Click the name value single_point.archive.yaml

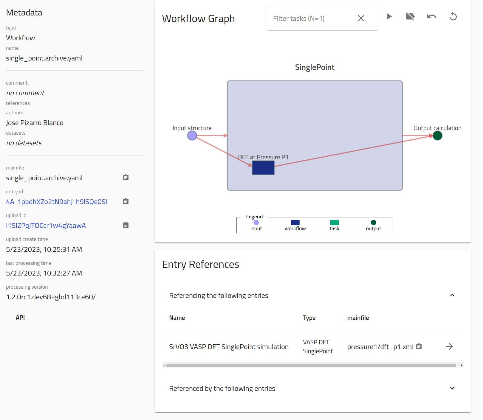44,58
